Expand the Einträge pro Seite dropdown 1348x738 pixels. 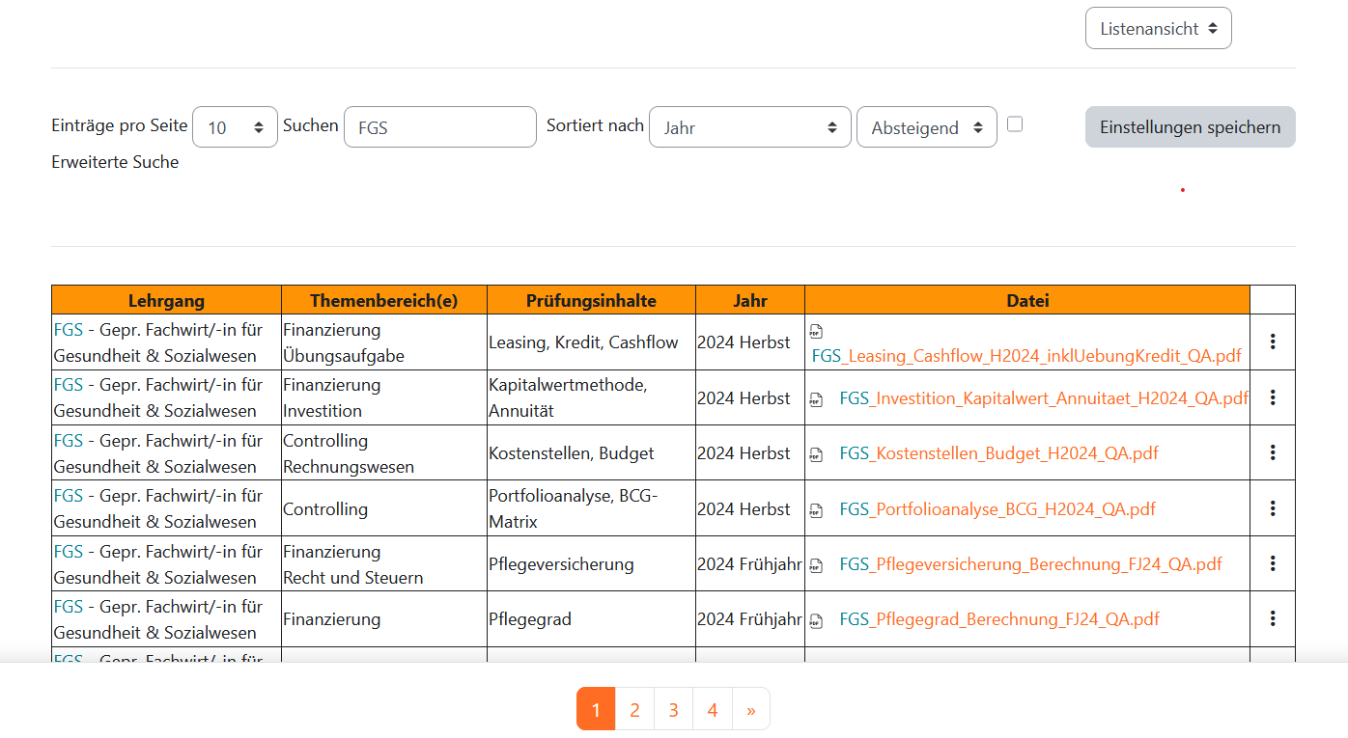coord(235,127)
